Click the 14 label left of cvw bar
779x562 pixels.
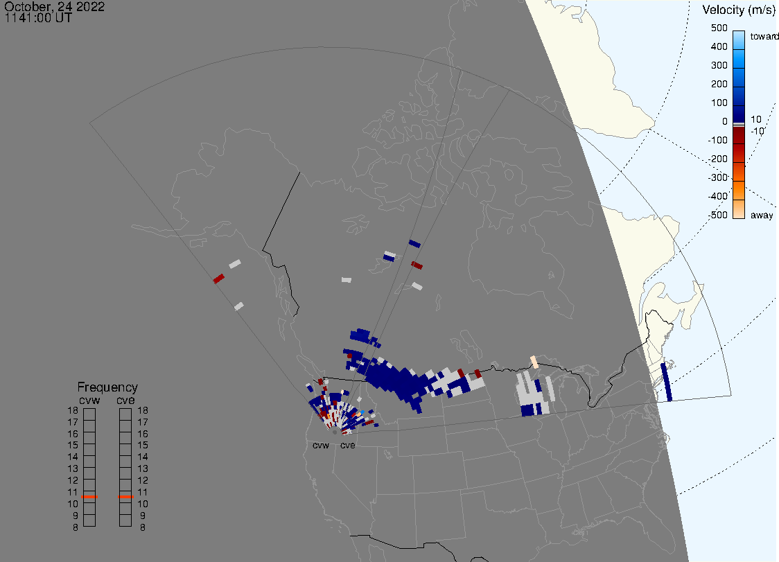click(x=73, y=457)
